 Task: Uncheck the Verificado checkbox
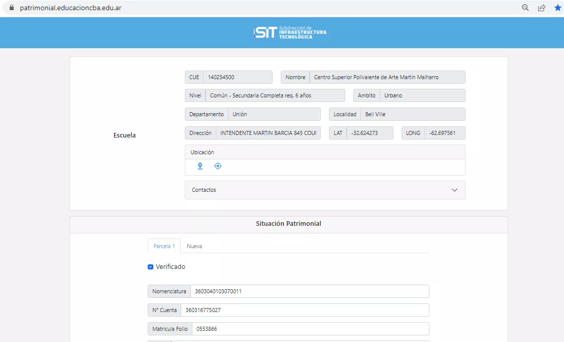click(151, 267)
